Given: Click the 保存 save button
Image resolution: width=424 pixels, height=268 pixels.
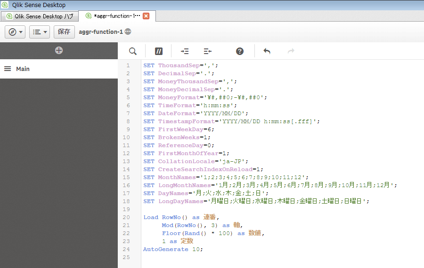Looking at the screenshot, I should (64, 32).
